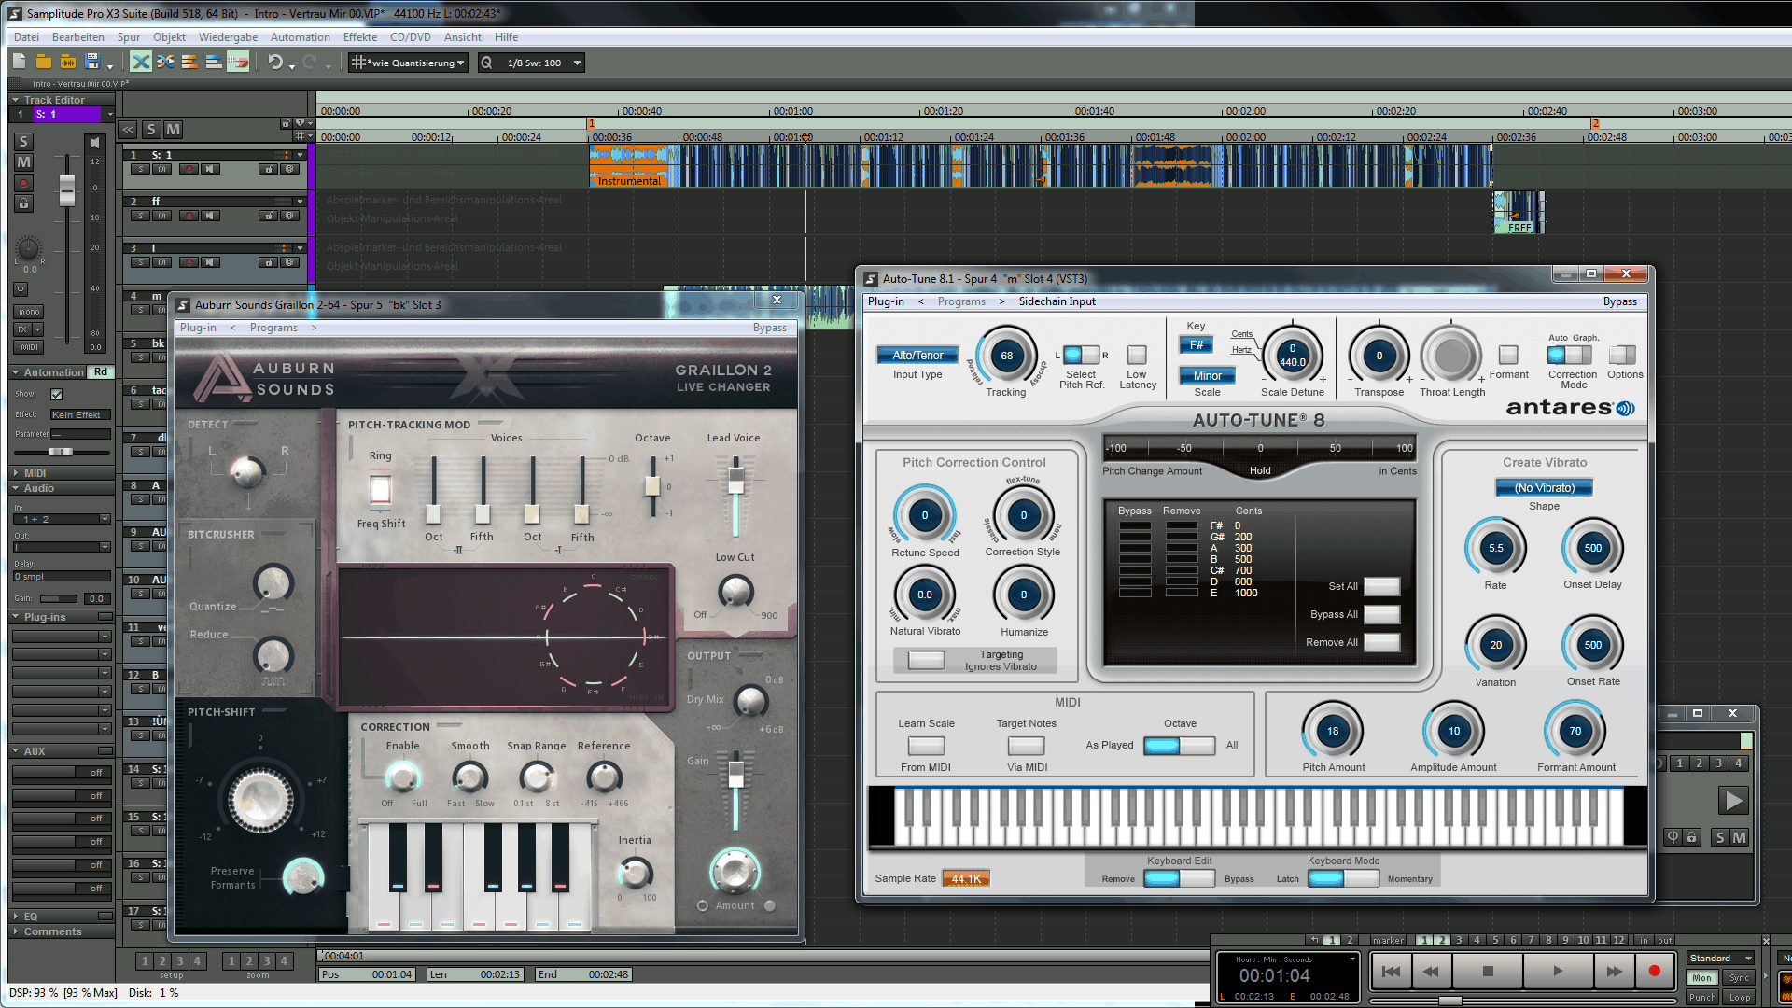Open the Auto-Tune Input Type Alto/Tenor dropdown

(917, 355)
